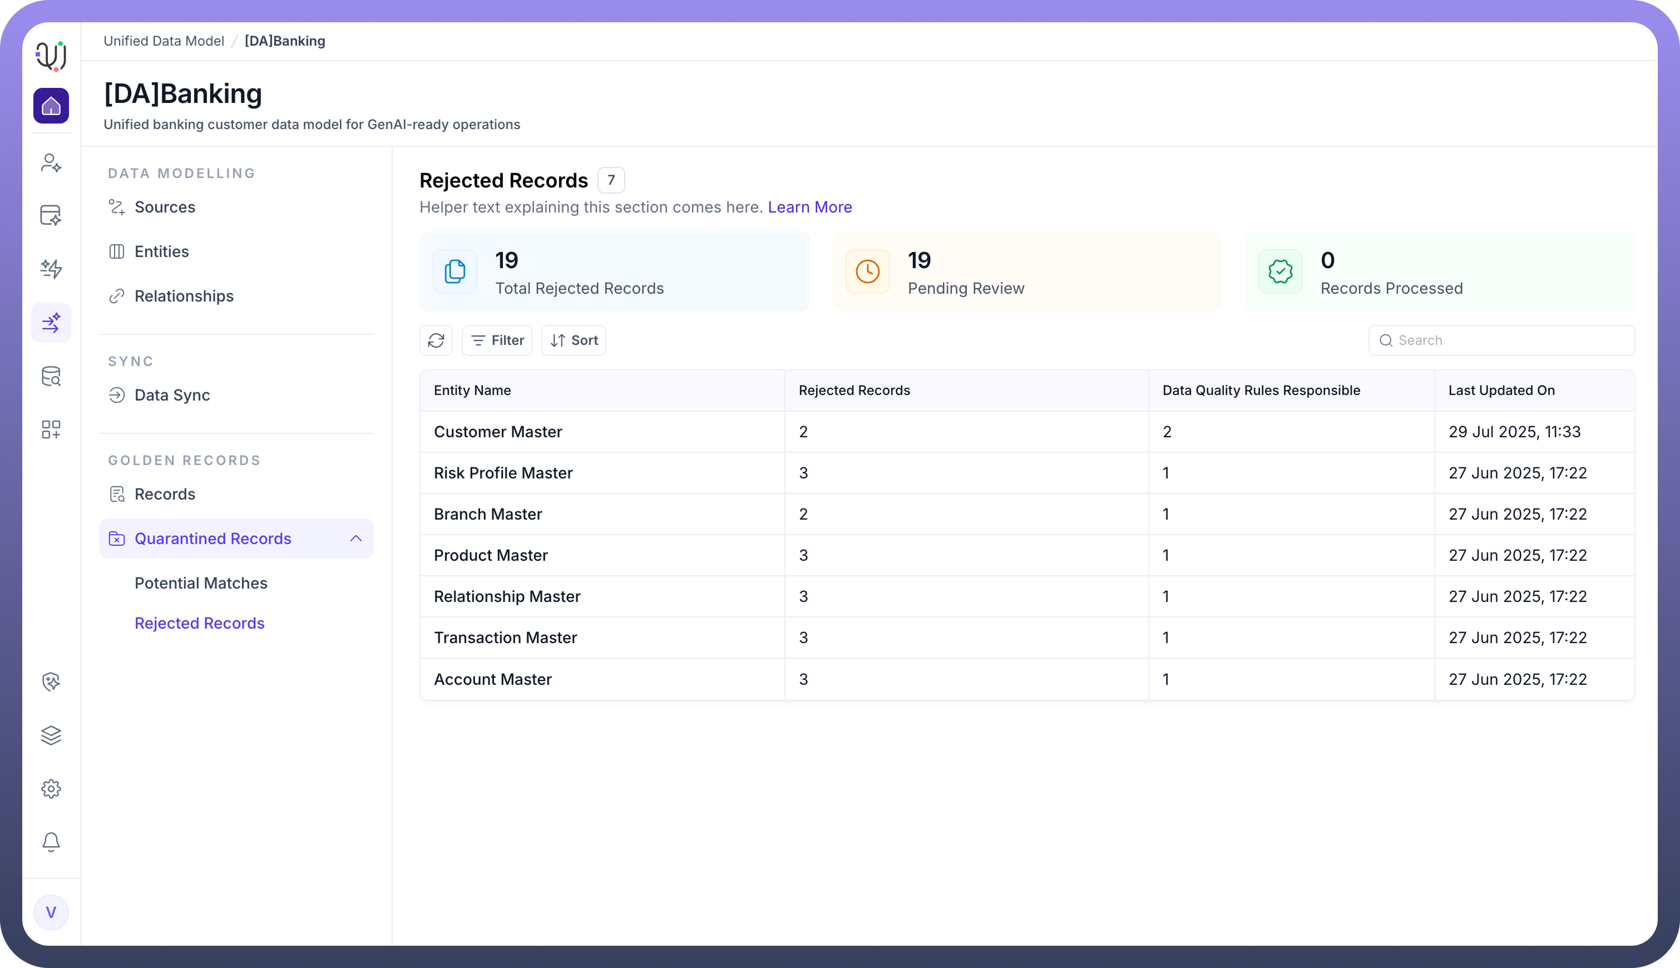Click the Learn More link
The width and height of the screenshot is (1680, 968).
[x=810, y=207]
